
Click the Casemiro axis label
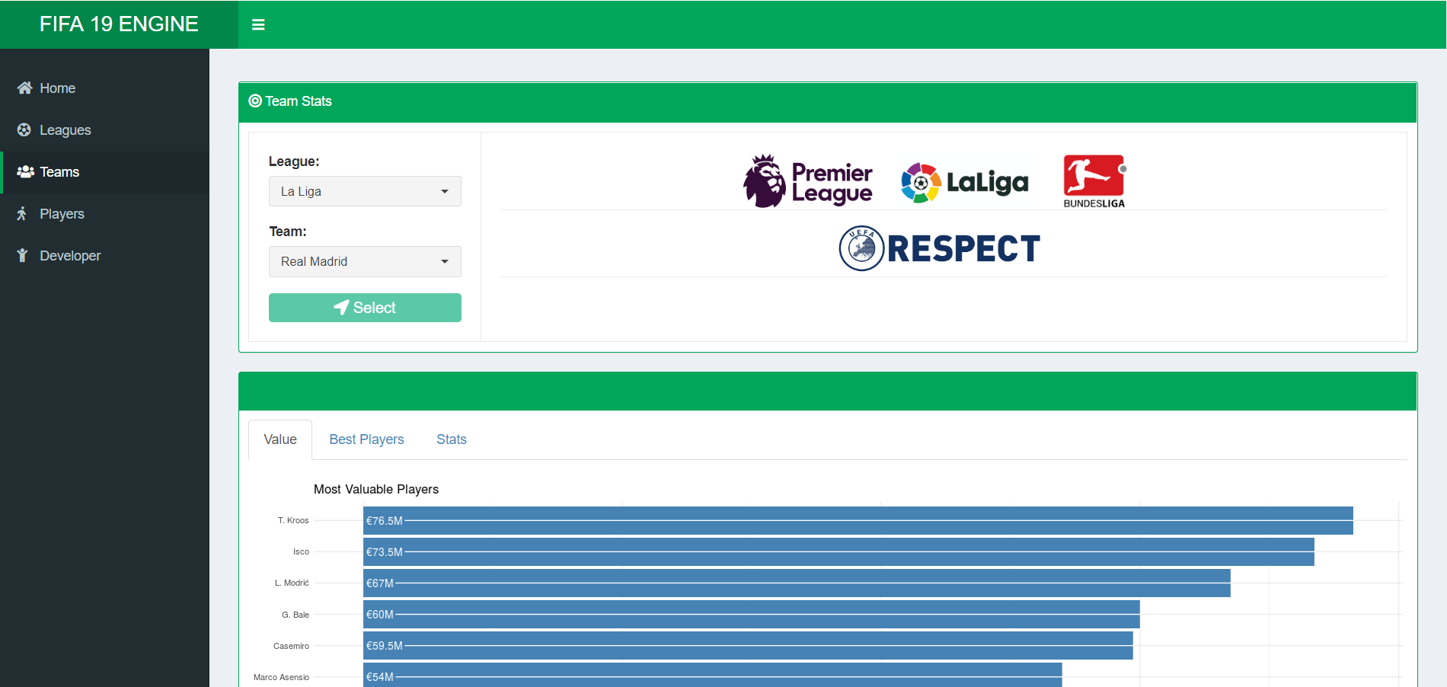292,646
